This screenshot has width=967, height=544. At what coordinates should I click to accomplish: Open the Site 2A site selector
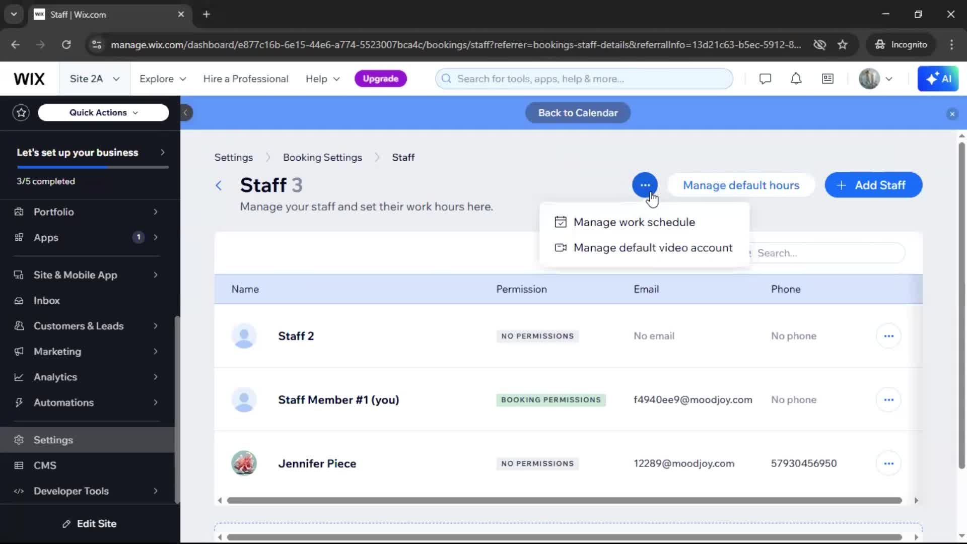coord(95,79)
